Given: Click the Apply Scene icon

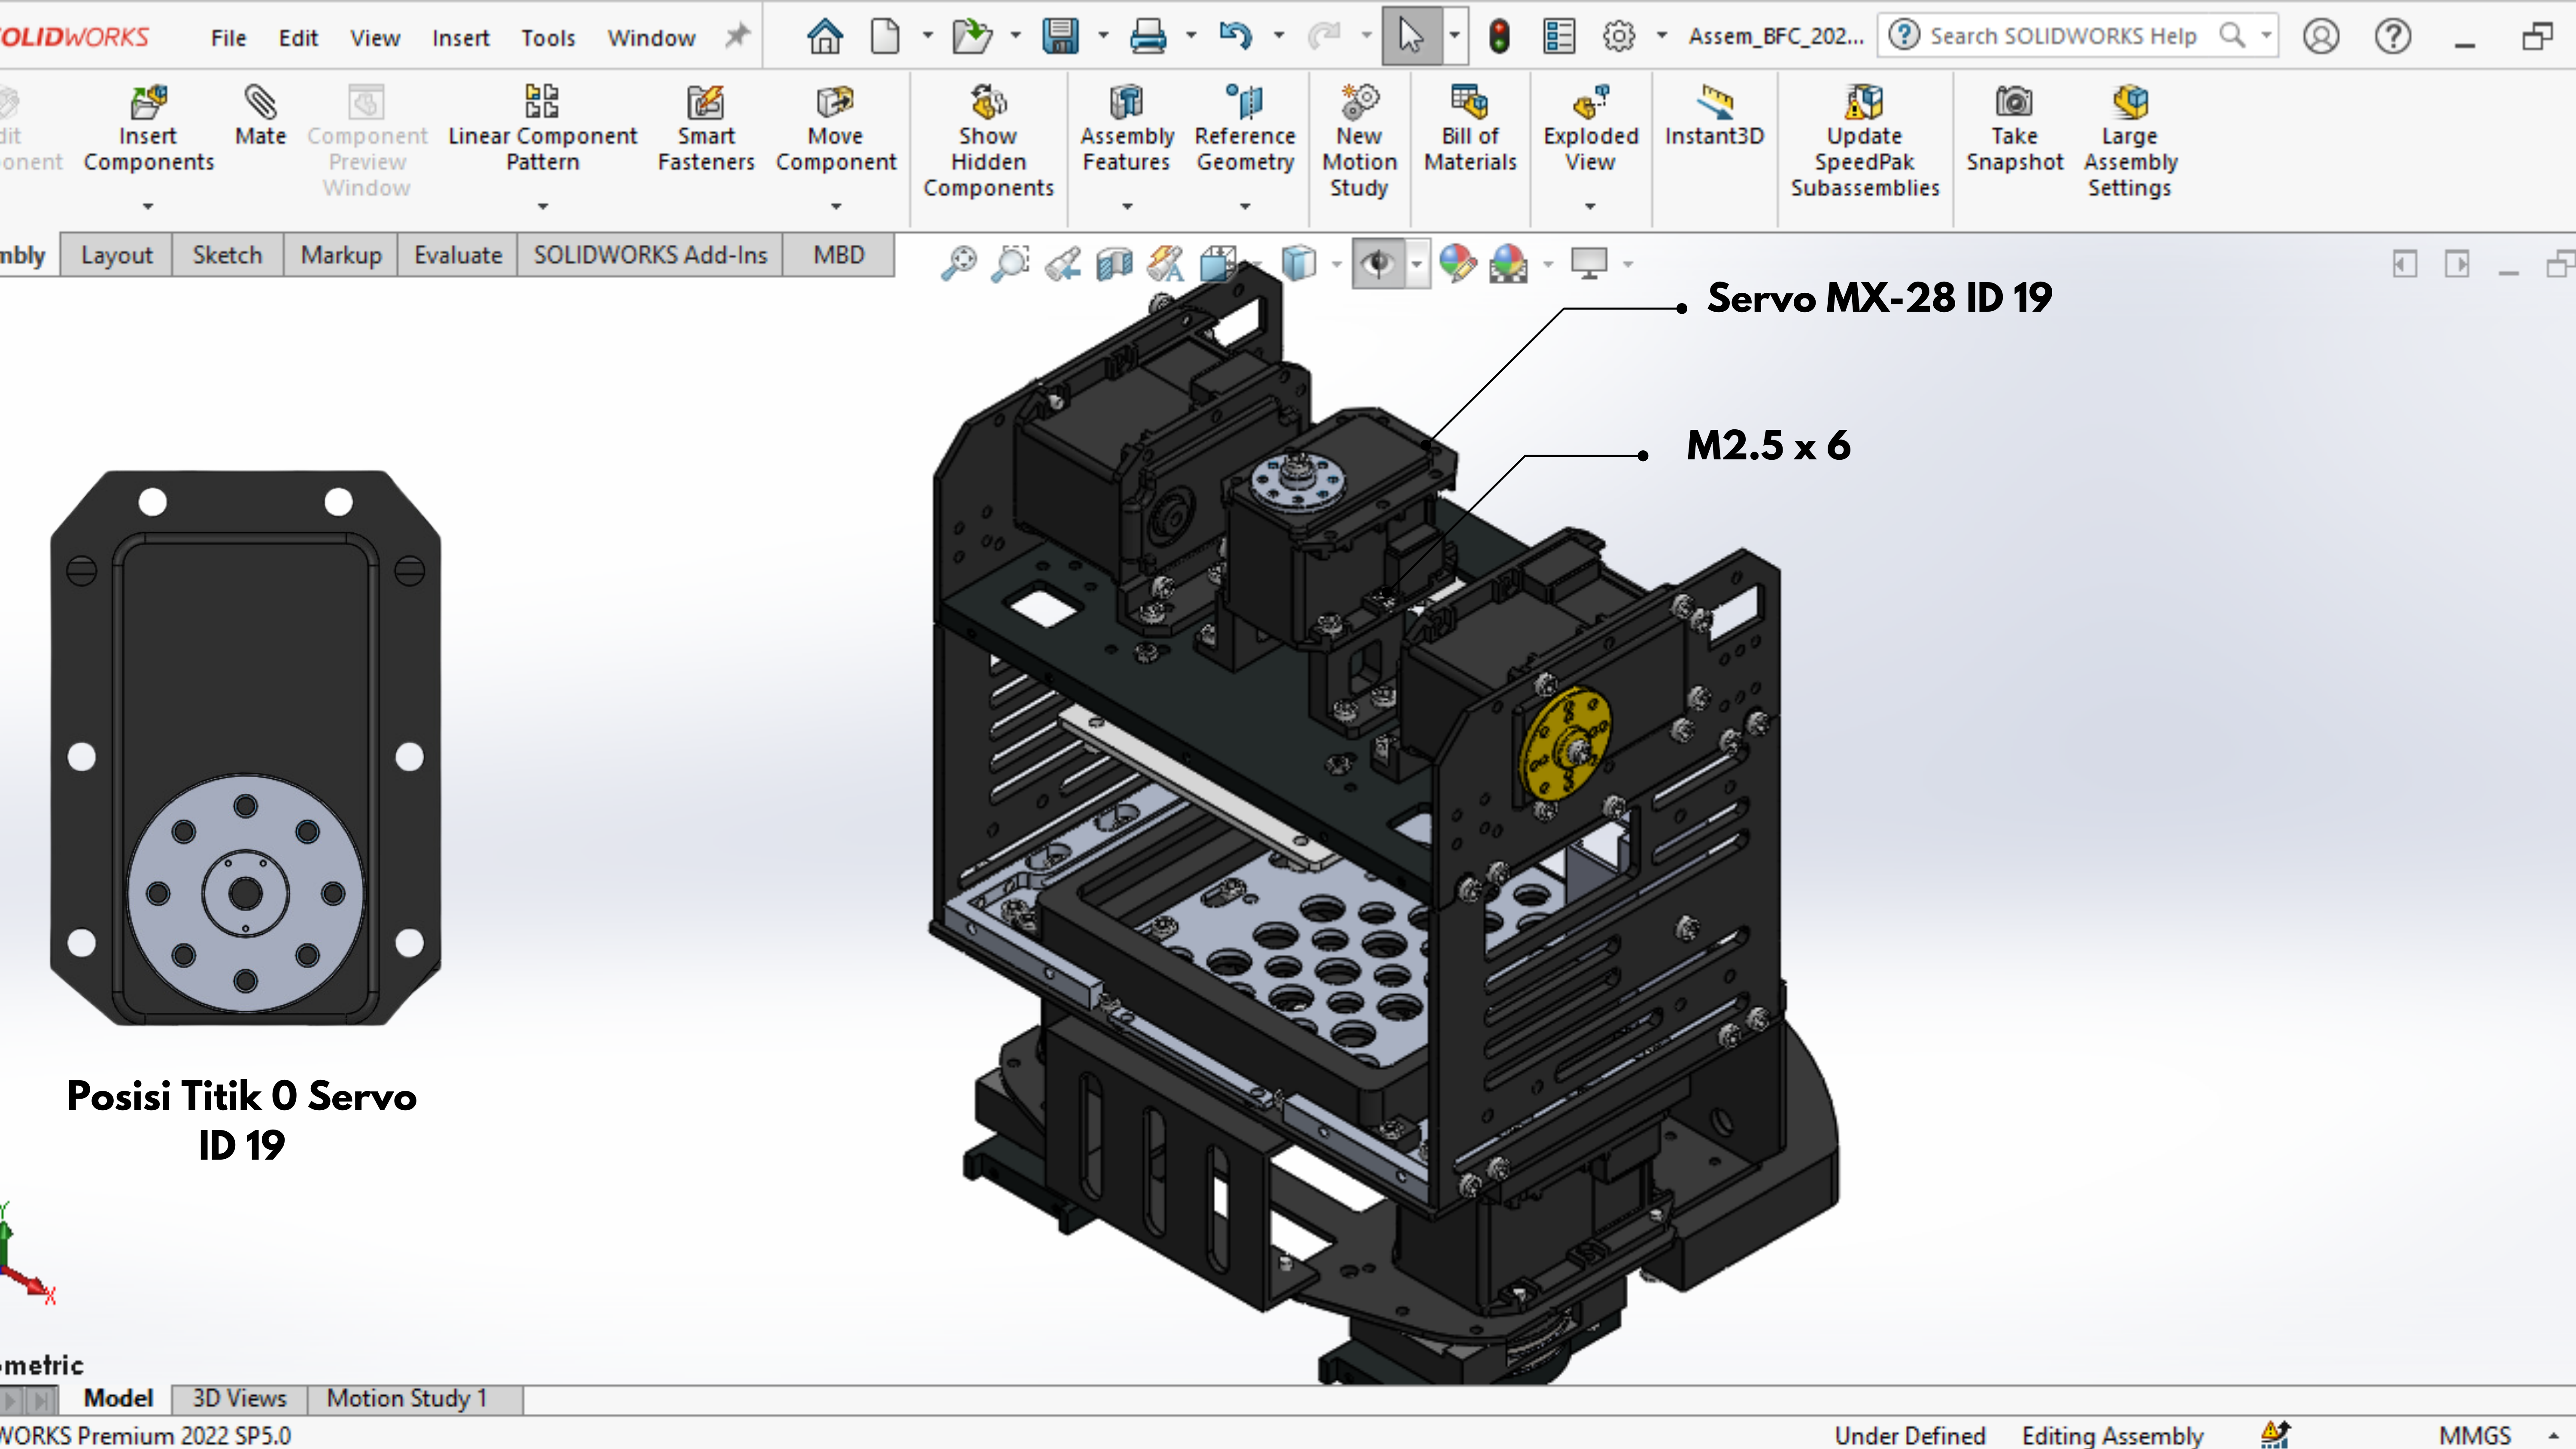Looking at the screenshot, I should pyautogui.click(x=1508, y=264).
